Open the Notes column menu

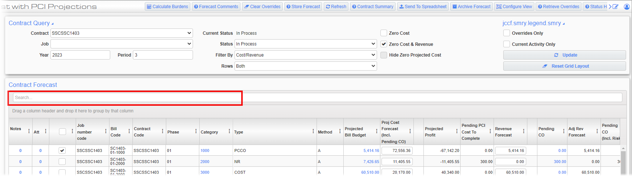point(29,131)
